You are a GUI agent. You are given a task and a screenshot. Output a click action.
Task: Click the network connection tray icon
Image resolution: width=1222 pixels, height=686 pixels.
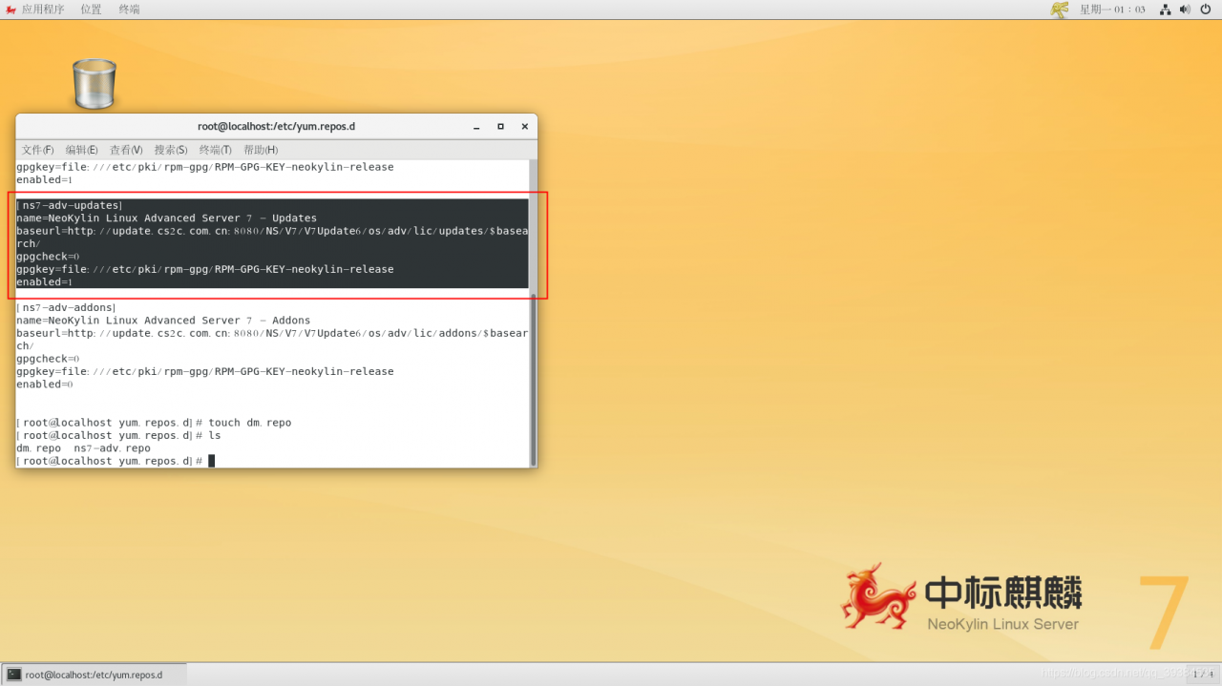[1166, 10]
